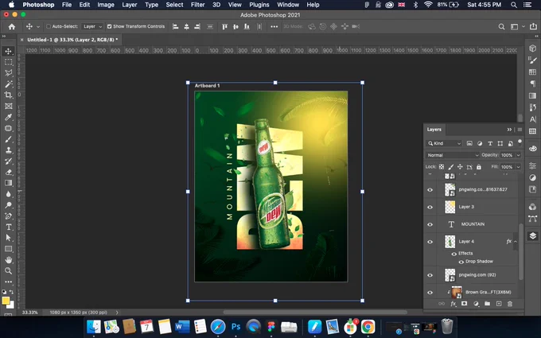The height and width of the screenshot is (338, 541).
Task: Click the create new layer icon
Action: [x=499, y=304]
